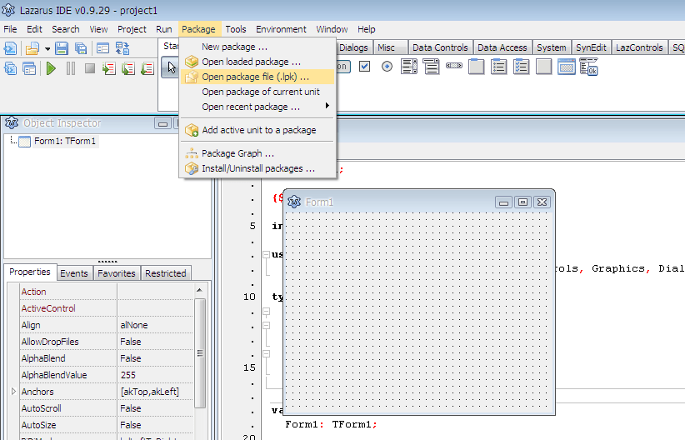Open the Tools menu
This screenshot has height=440, width=685.
pyautogui.click(x=236, y=29)
